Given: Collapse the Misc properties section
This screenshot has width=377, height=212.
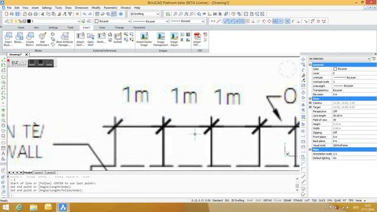Looking at the screenshot, I should tap(310, 150).
